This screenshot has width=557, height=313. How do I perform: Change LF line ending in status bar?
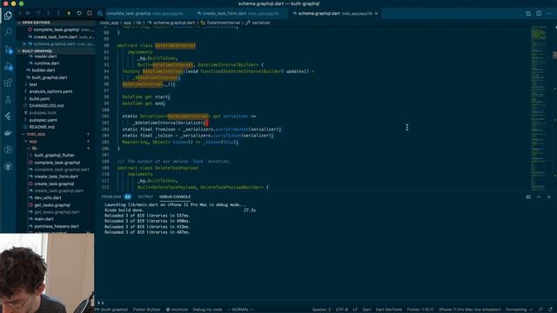(355, 310)
